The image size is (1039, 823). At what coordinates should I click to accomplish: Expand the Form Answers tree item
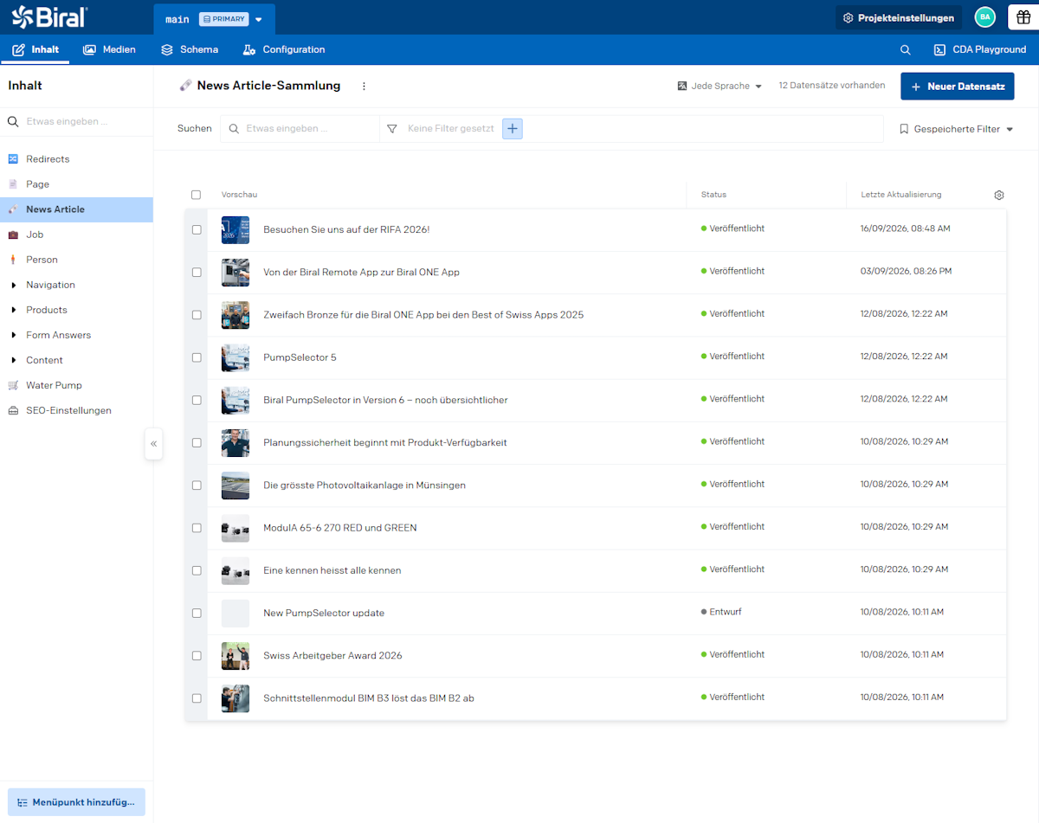tap(14, 335)
